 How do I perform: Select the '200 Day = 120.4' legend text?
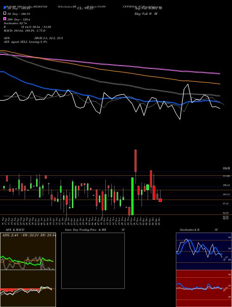19,20
